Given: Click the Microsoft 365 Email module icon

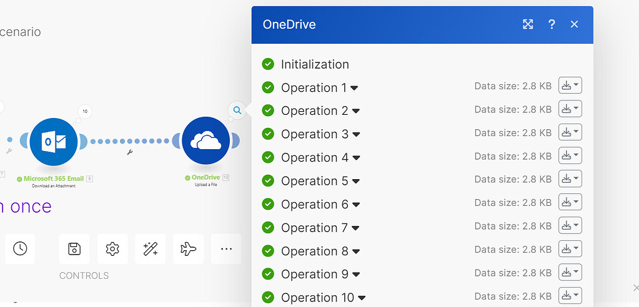Looking at the screenshot, I should [x=53, y=142].
